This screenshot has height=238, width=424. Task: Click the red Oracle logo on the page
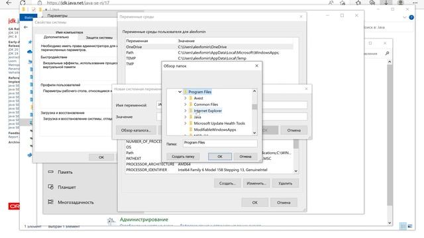click(x=14, y=206)
